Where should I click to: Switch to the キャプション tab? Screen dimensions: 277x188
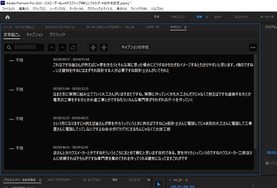tap(34, 35)
